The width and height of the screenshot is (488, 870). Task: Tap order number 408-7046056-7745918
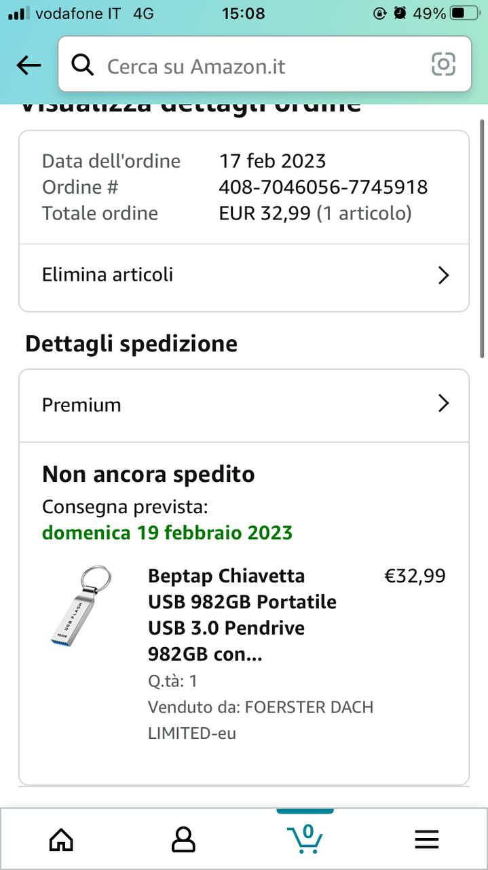pos(323,187)
